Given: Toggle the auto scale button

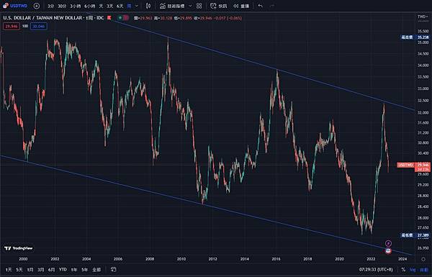Looking at the screenshot, I should tap(424, 270).
